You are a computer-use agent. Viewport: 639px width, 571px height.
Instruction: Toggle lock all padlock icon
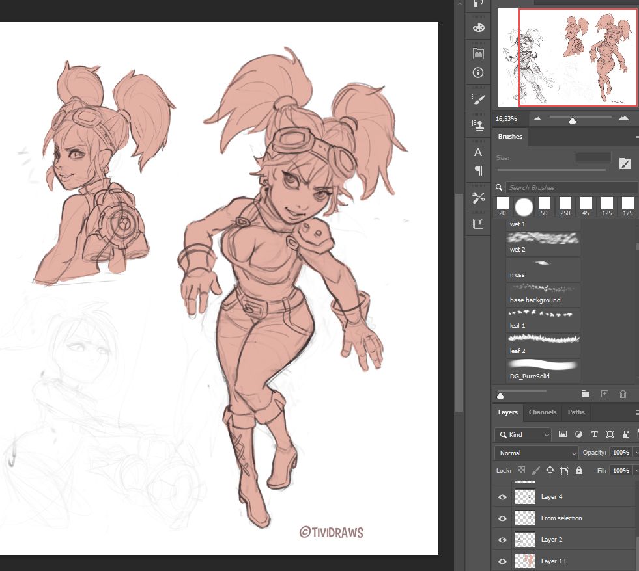[578, 470]
